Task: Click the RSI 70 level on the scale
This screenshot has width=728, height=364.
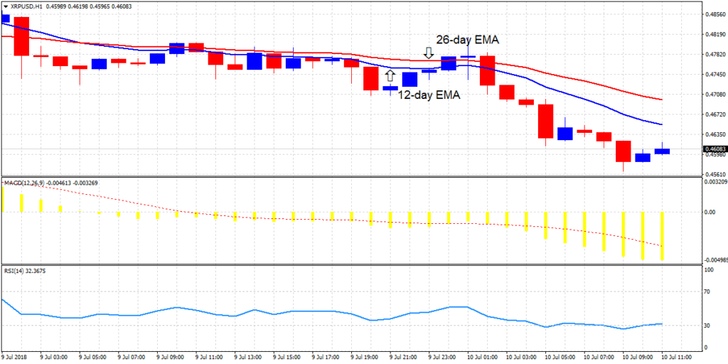Action: [708, 291]
